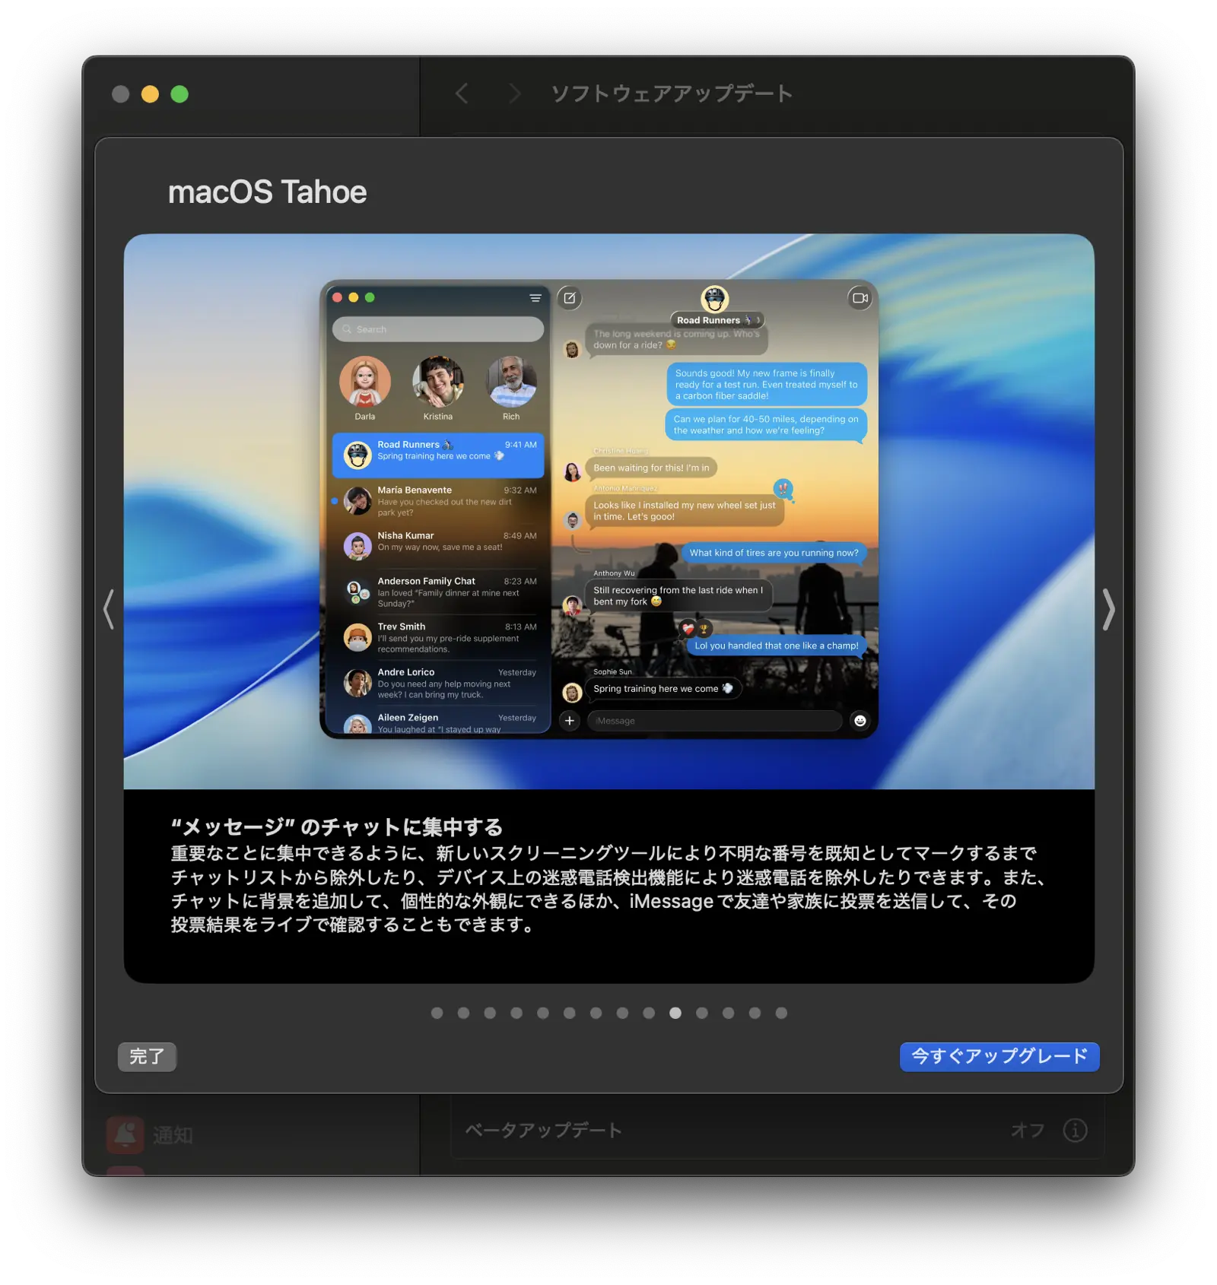Select the Maria Benavente conversation
The height and width of the screenshot is (1285, 1217).
(x=438, y=501)
